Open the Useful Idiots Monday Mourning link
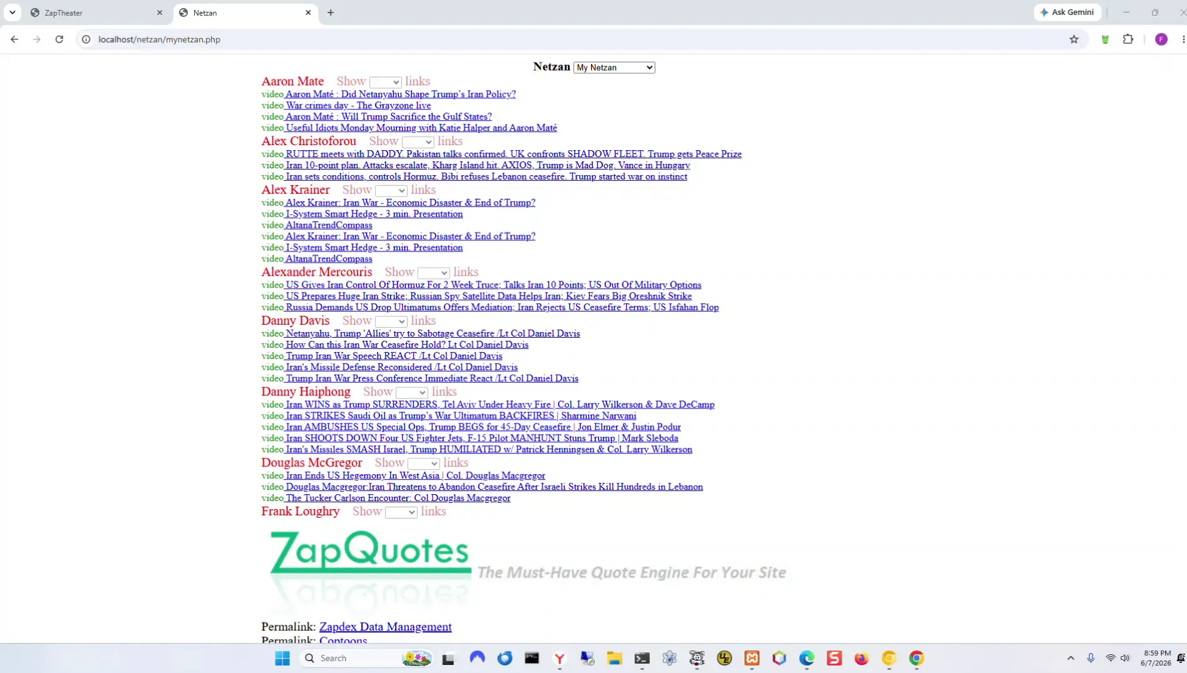The height and width of the screenshot is (673, 1187). tap(421, 128)
